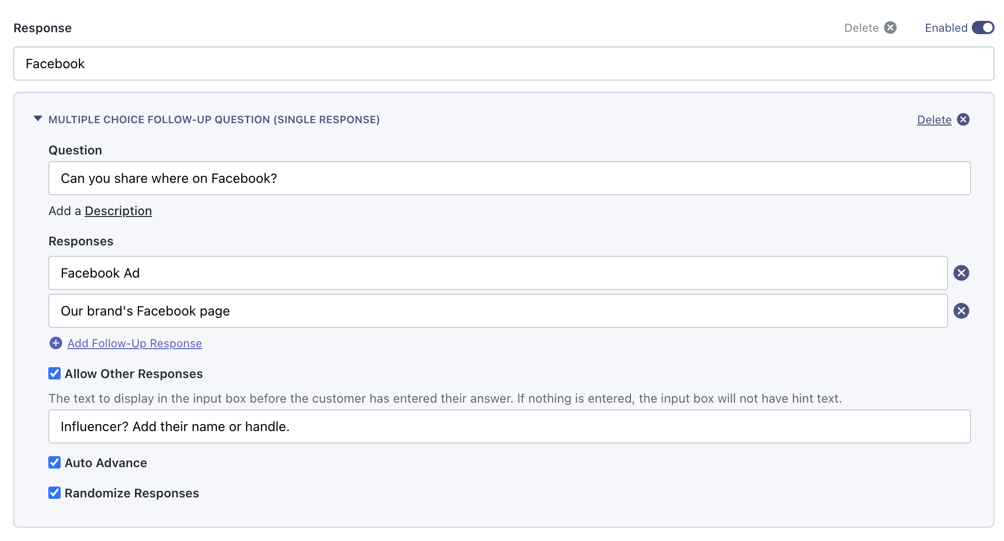
Task: Click the follow-up question Delete link
Action: [934, 120]
